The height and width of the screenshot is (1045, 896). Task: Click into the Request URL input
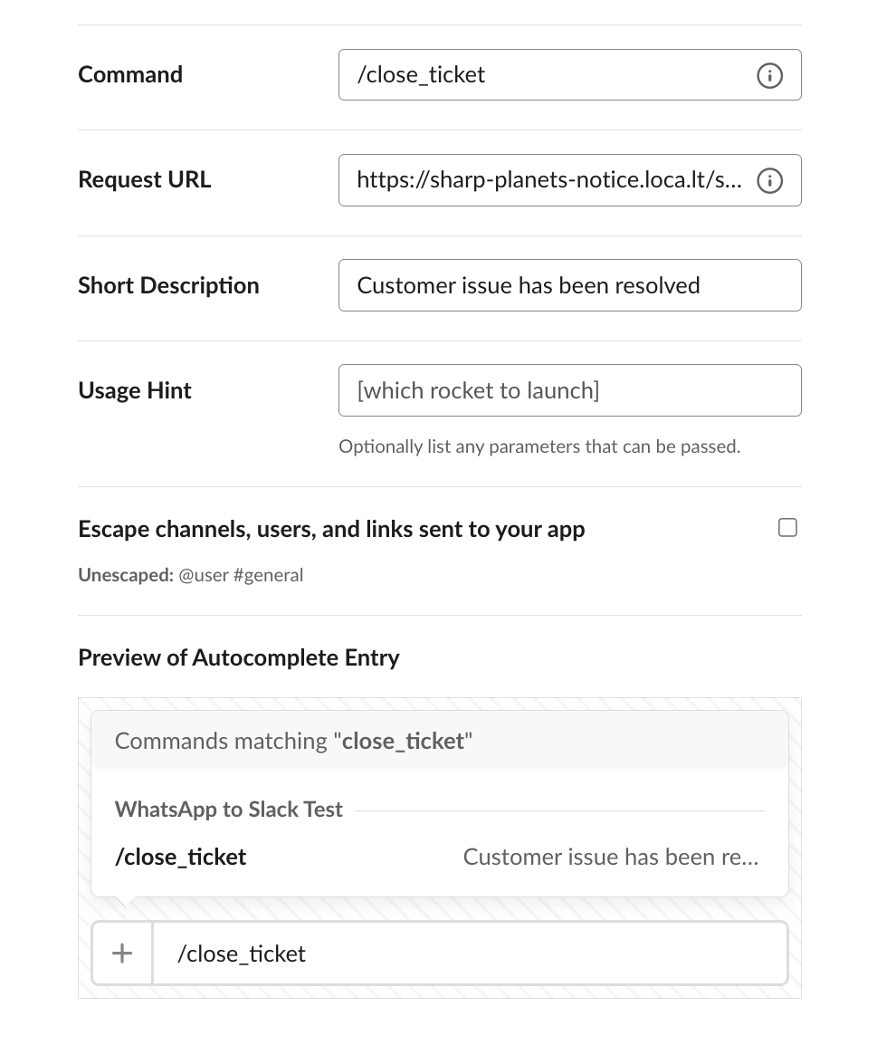coord(543,180)
